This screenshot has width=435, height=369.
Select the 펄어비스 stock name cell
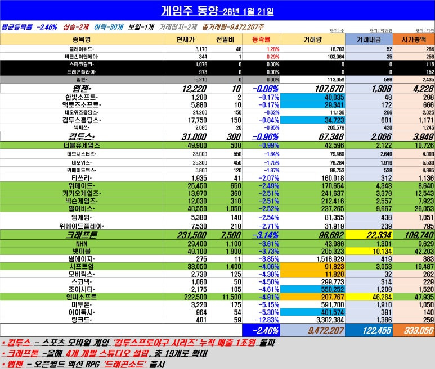pyautogui.click(x=82, y=208)
